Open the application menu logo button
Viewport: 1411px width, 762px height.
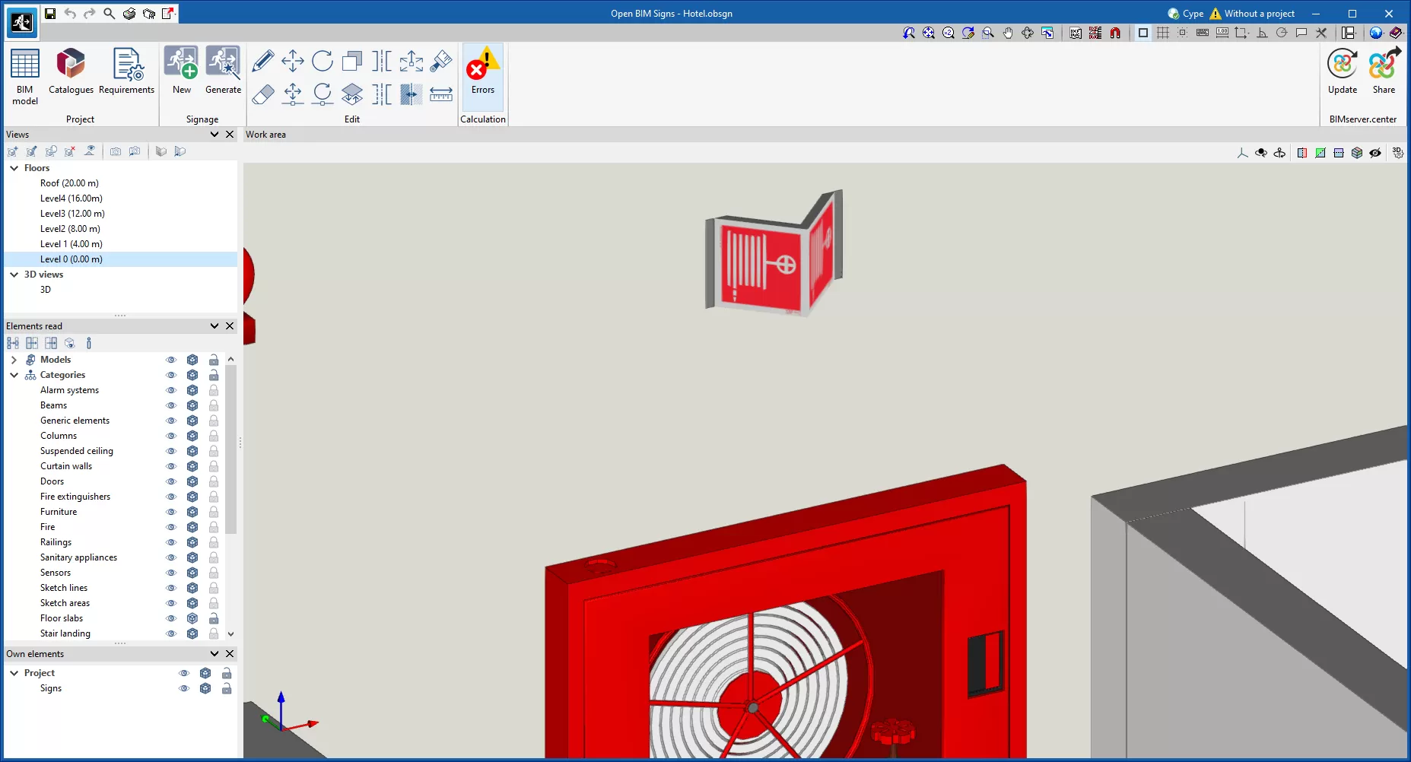[21, 22]
